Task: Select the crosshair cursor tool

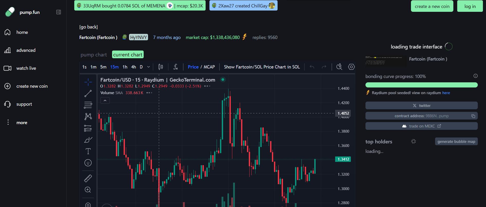Action: click(x=88, y=82)
